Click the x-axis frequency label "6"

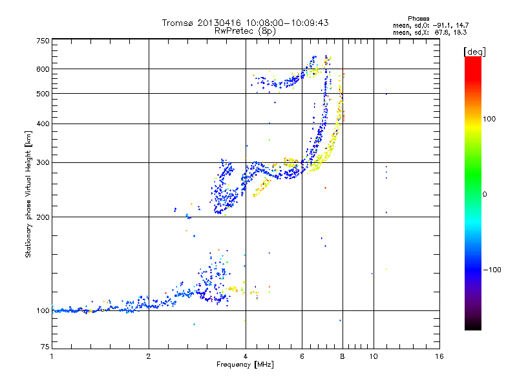click(x=302, y=356)
